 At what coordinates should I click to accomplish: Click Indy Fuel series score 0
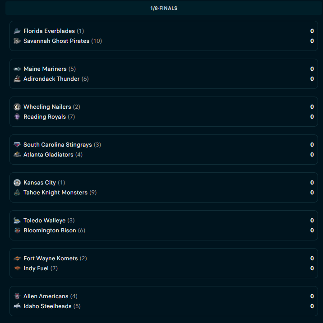[312, 268]
